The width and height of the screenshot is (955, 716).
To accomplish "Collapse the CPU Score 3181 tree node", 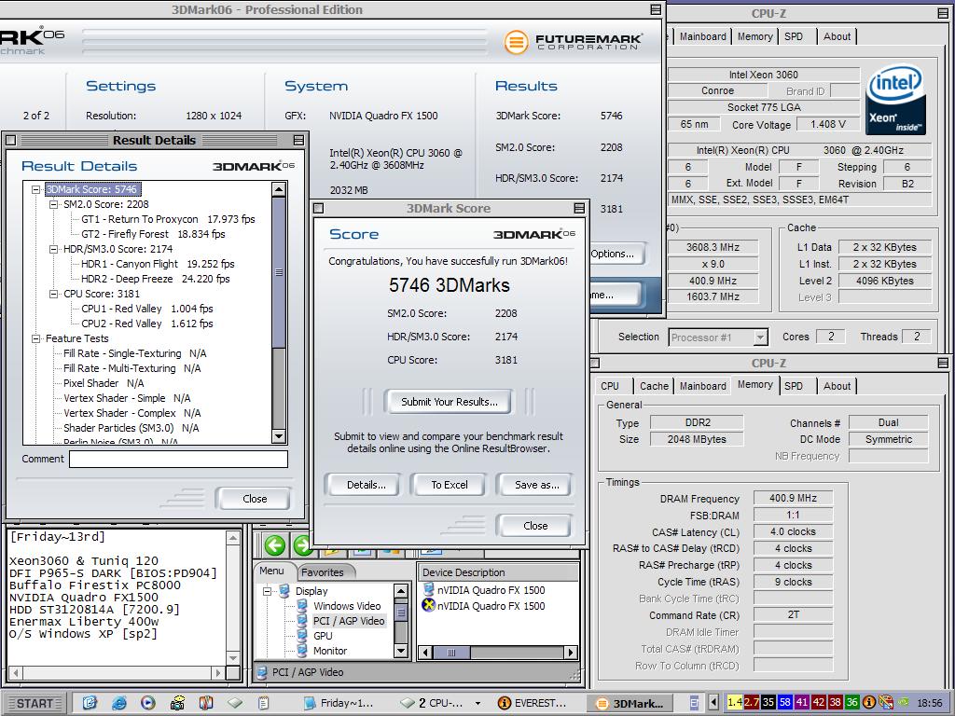I will pos(53,294).
